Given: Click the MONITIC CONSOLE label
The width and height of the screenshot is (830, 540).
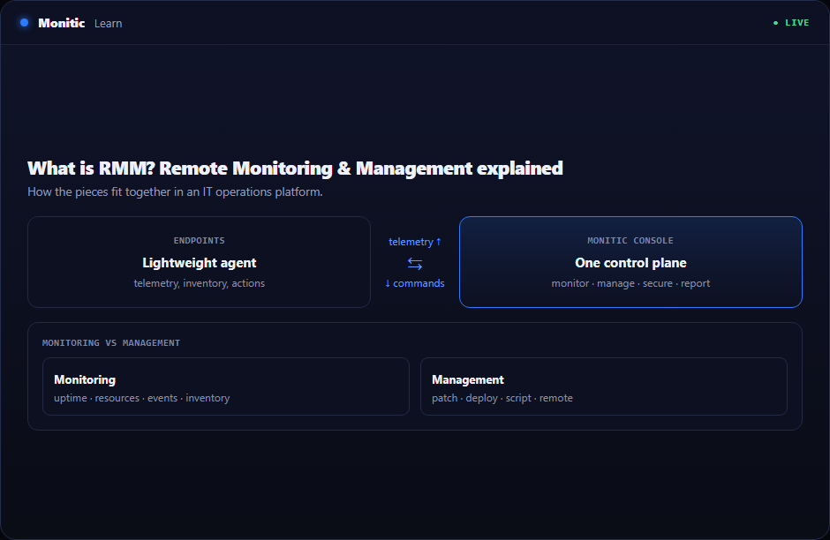Looking at the screenshot, I should point(630,241).
